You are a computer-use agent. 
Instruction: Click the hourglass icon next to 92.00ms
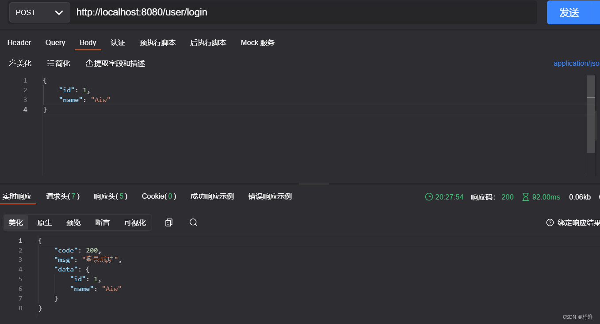[526, 197]
